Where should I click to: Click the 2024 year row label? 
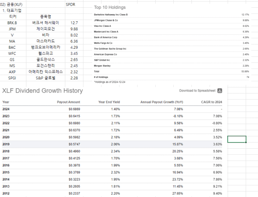click(6, 109)
